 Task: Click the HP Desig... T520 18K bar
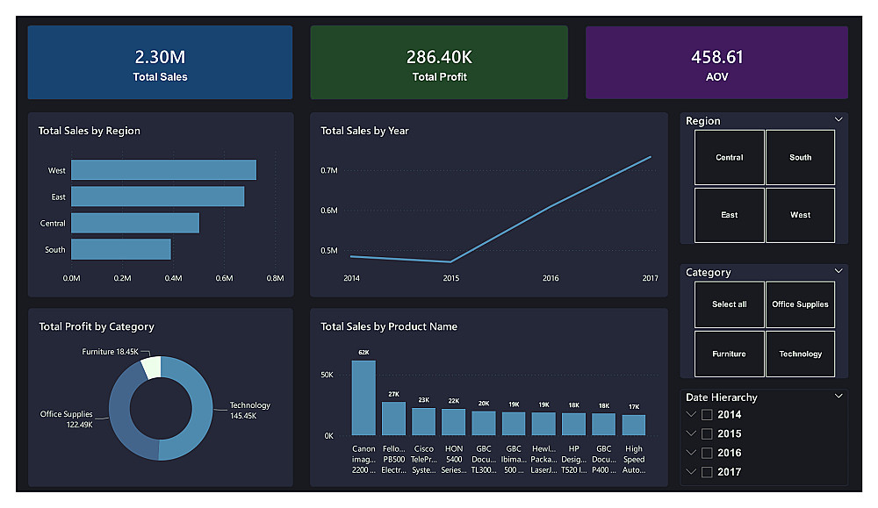[573, 425]
